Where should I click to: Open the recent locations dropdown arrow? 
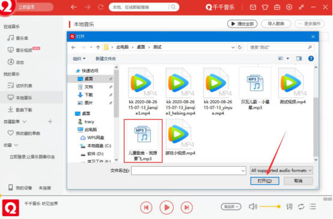pyautogui.click(x=91, y=47)
